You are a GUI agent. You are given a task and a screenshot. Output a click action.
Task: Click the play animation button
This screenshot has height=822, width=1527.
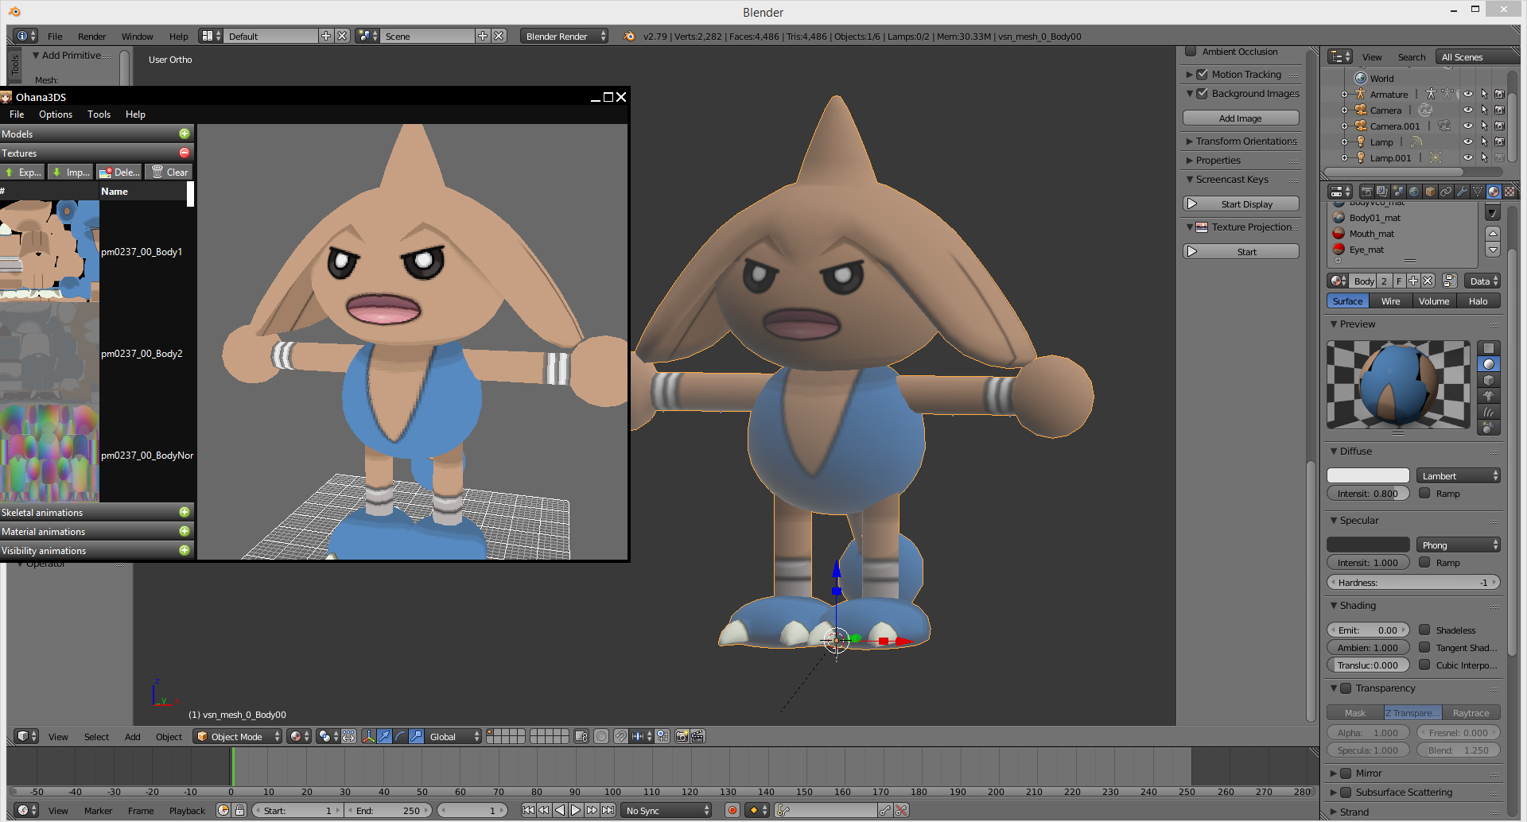tap(576, 810)
